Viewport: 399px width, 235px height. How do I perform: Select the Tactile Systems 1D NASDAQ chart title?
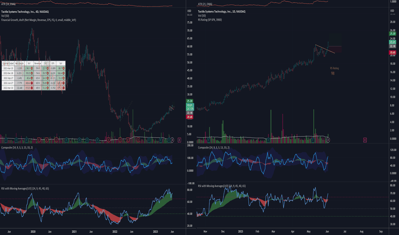pos(222,12)
